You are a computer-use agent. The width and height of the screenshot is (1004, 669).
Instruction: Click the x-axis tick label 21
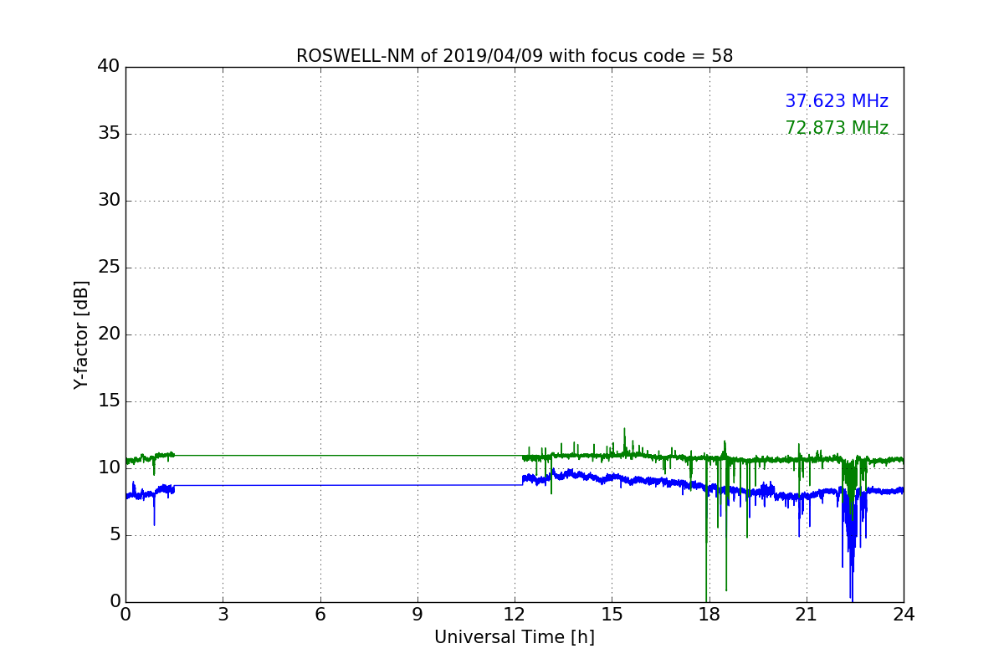[x=807, y=615]
